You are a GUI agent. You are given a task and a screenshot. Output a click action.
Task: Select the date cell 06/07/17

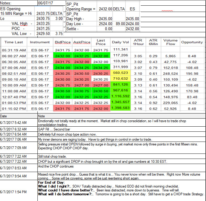click(45, 3)
